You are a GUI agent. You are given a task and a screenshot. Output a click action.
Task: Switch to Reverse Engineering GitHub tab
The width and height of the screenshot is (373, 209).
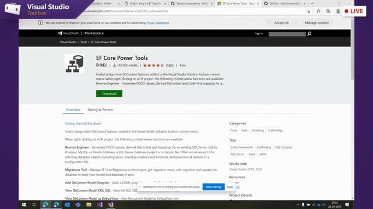tap(192, 3)
